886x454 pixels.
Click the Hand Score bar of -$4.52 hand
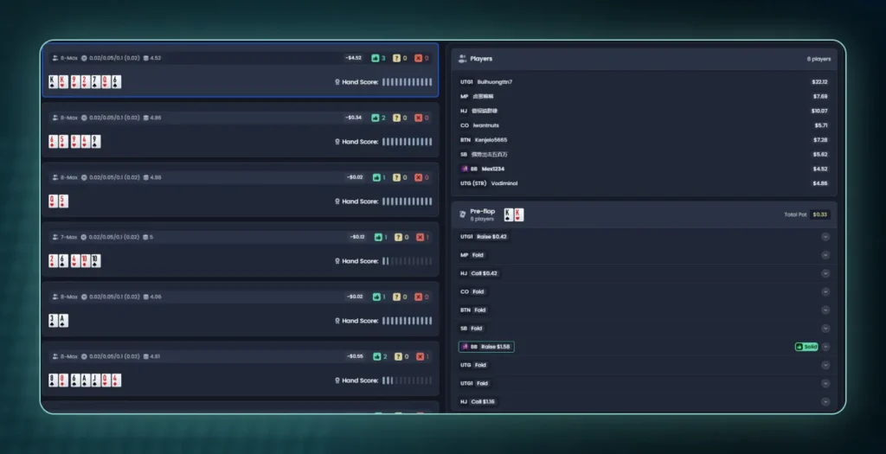coord(407,82)
